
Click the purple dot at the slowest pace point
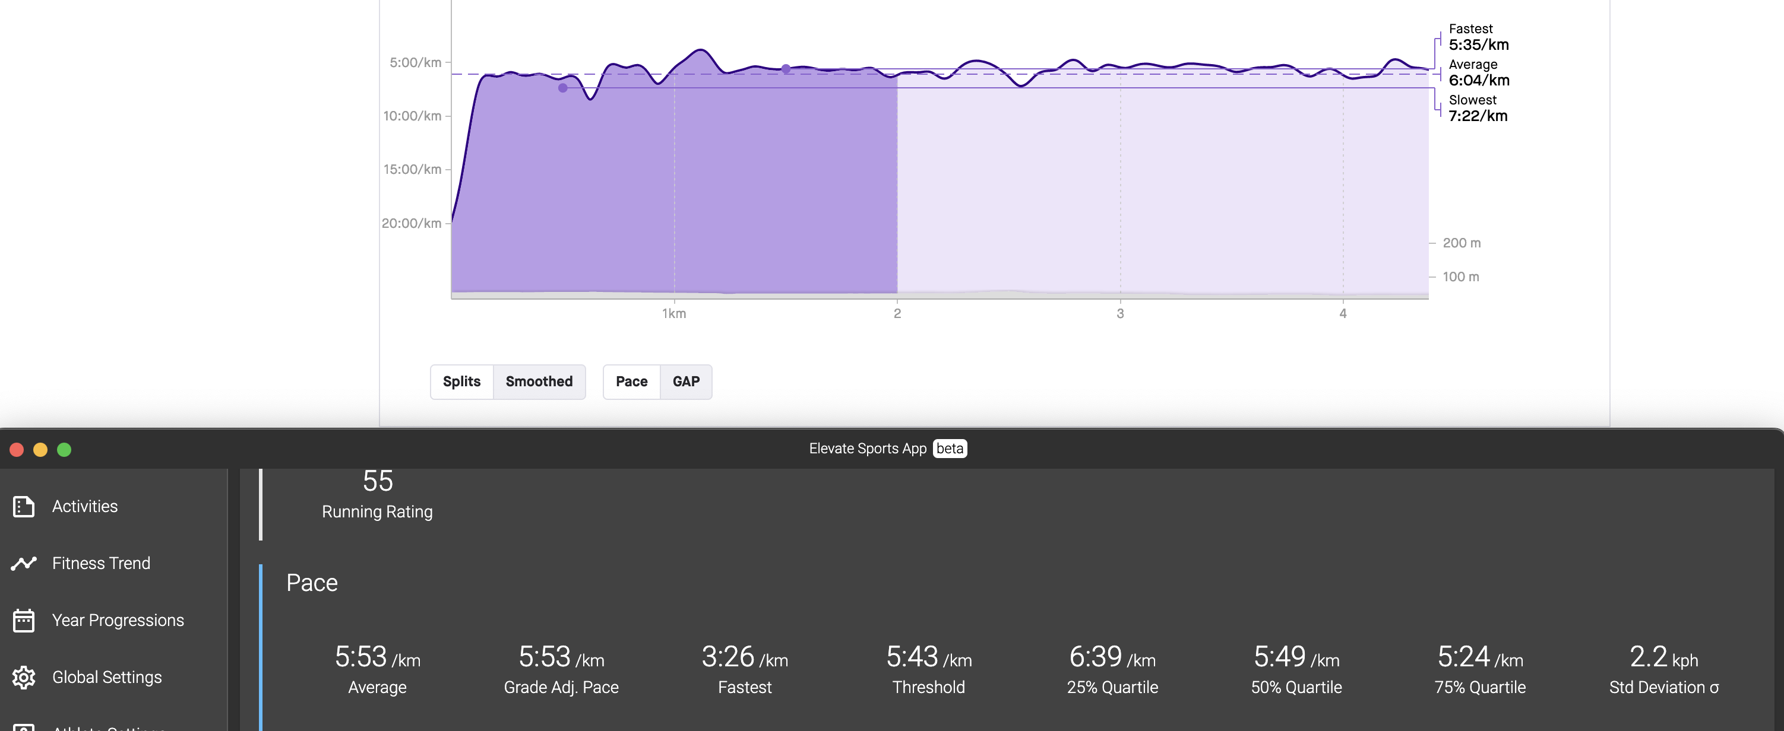562,88
